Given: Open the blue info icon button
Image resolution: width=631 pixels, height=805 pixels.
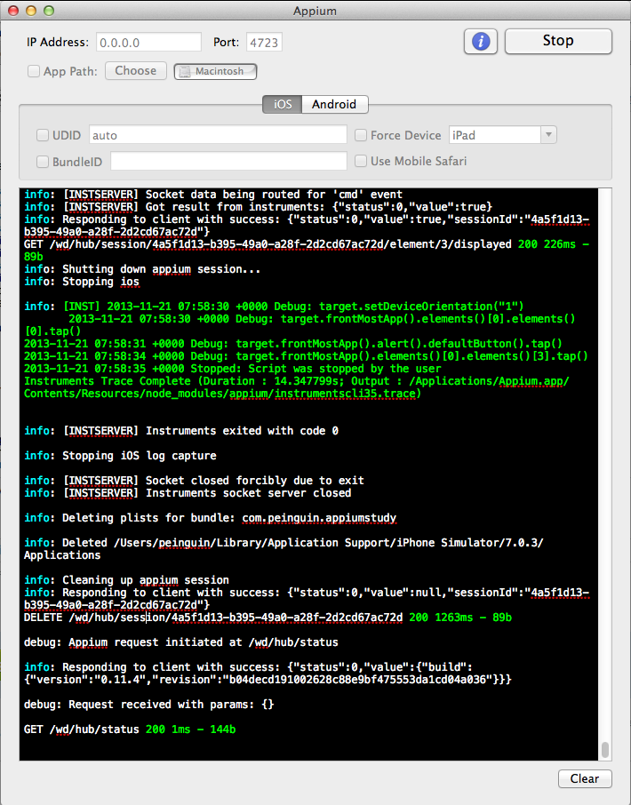Looking at the screenshot, I should (x=481, y=42).
